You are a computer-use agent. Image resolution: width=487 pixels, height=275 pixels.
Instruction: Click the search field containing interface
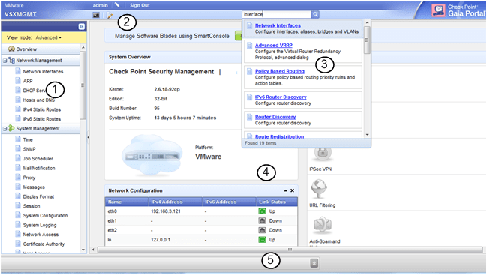[x=276, y=14]
